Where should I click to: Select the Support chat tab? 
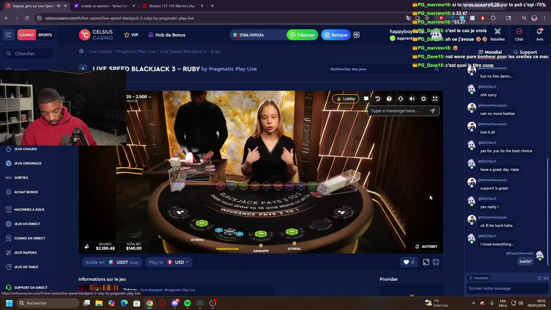point(525,52)
